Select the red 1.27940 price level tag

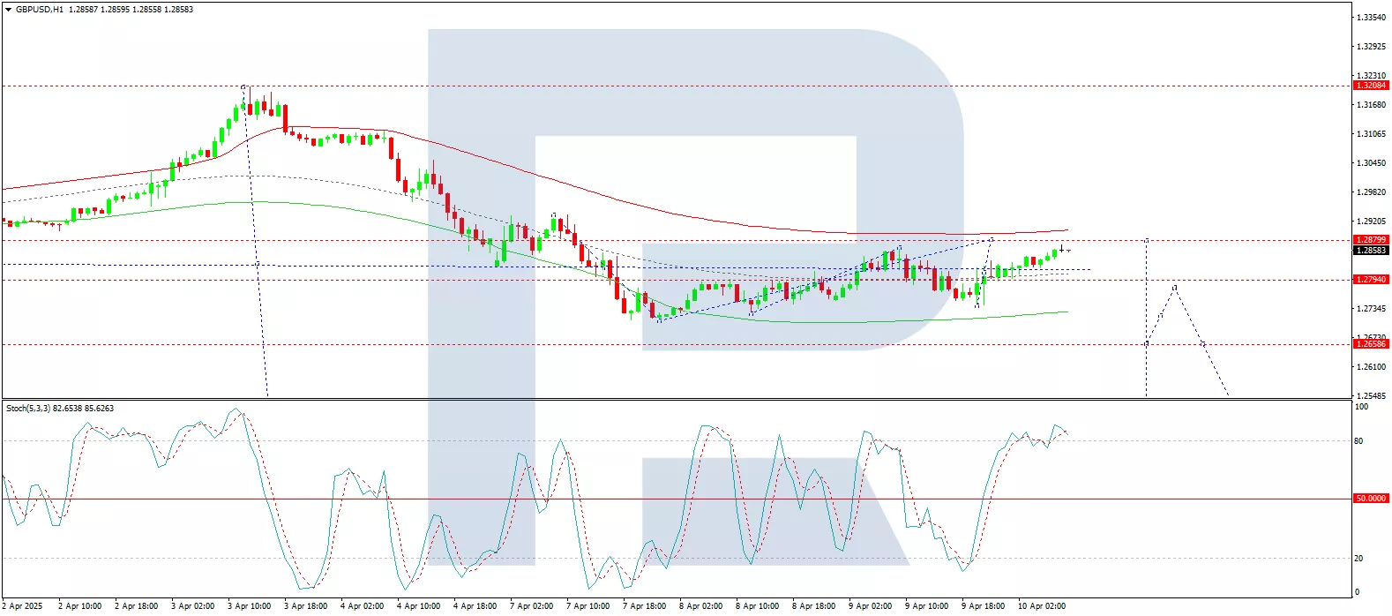click(x=1371, y=280)
